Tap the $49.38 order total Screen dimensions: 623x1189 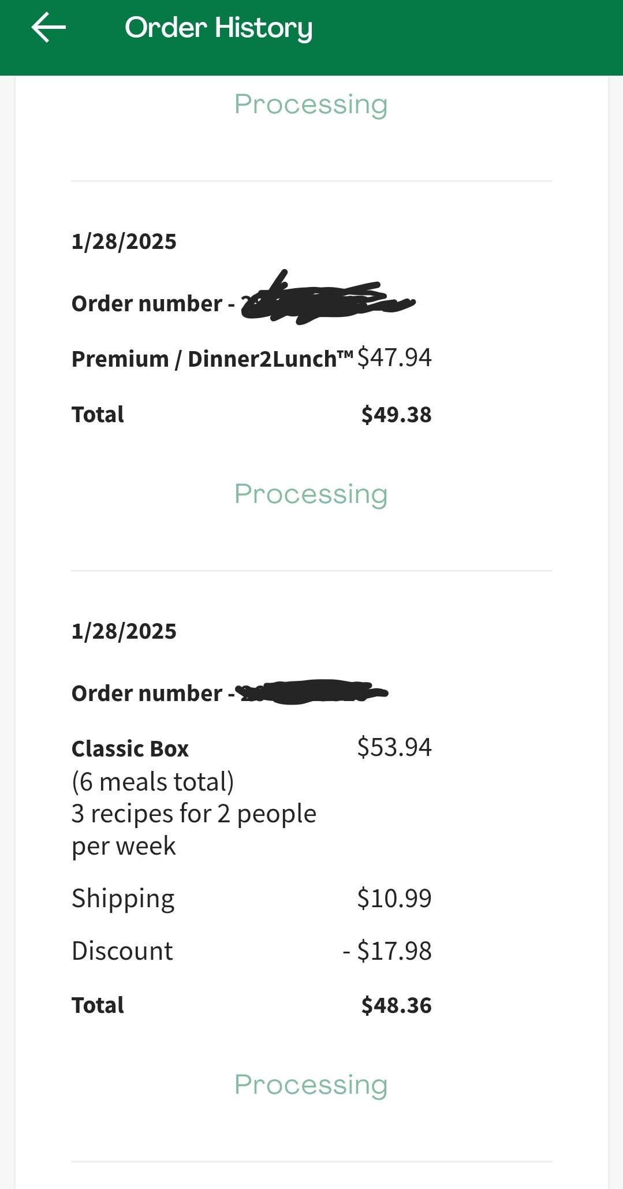click(x=396, y=415)
